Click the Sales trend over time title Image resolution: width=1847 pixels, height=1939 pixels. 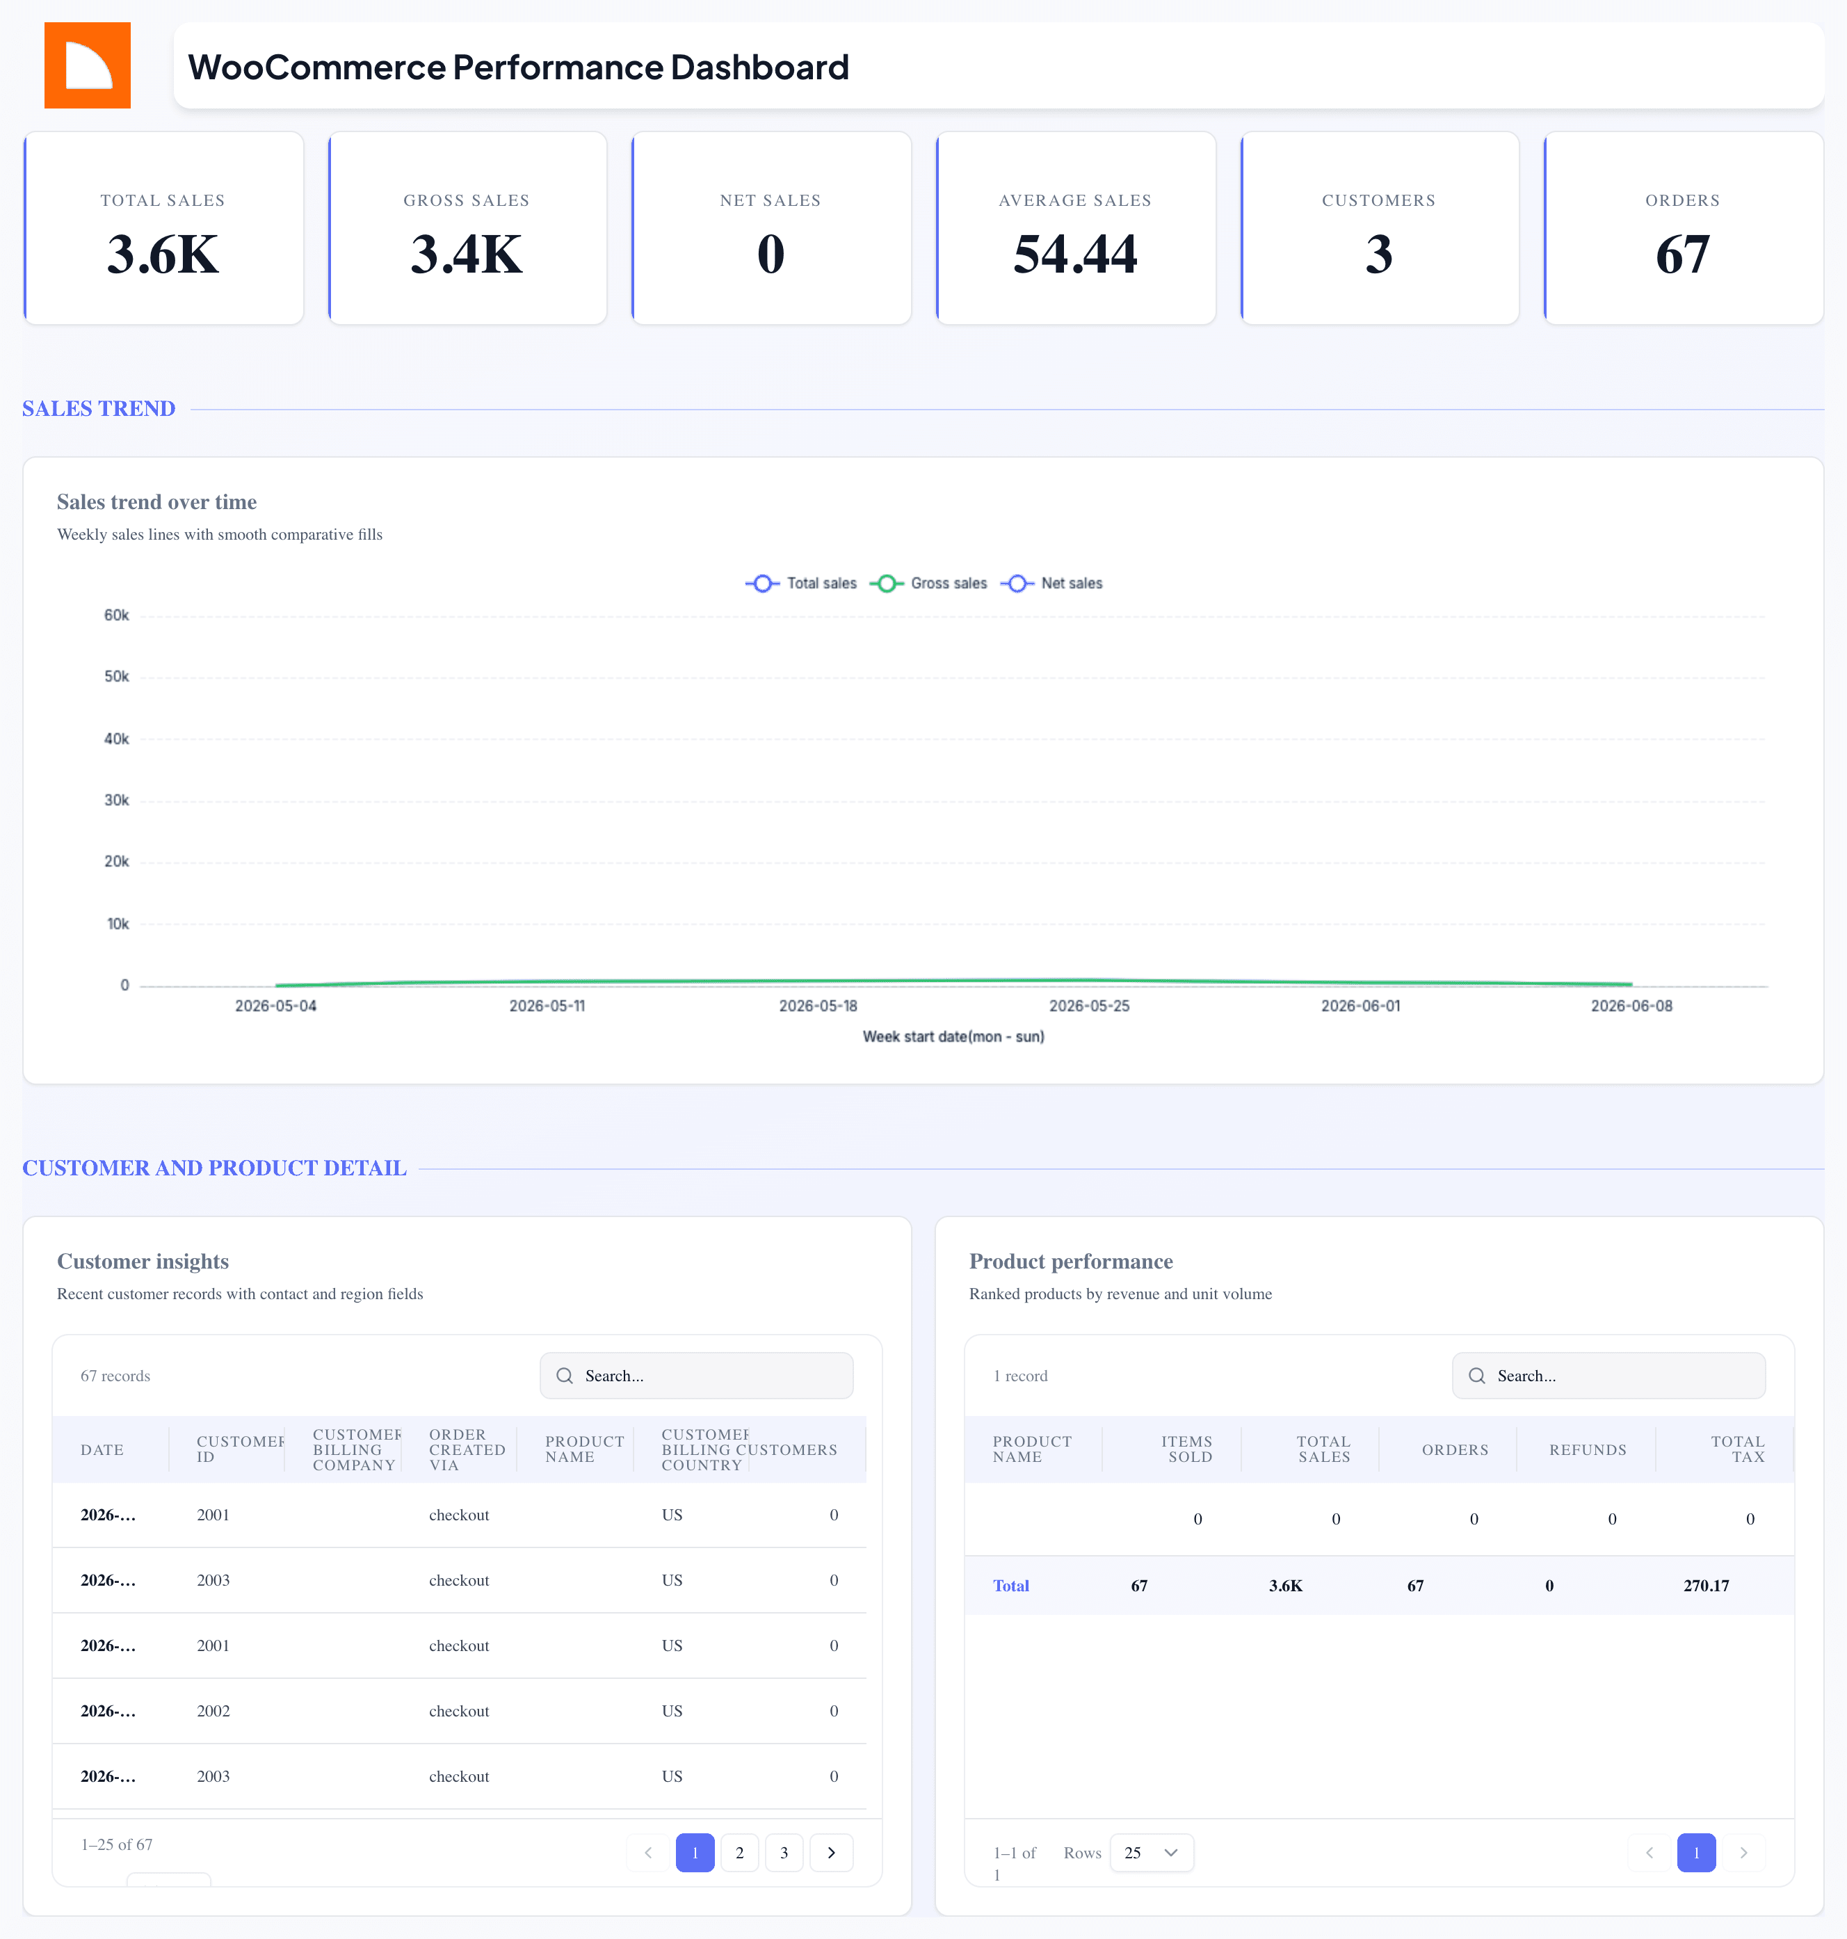(156, 502)
